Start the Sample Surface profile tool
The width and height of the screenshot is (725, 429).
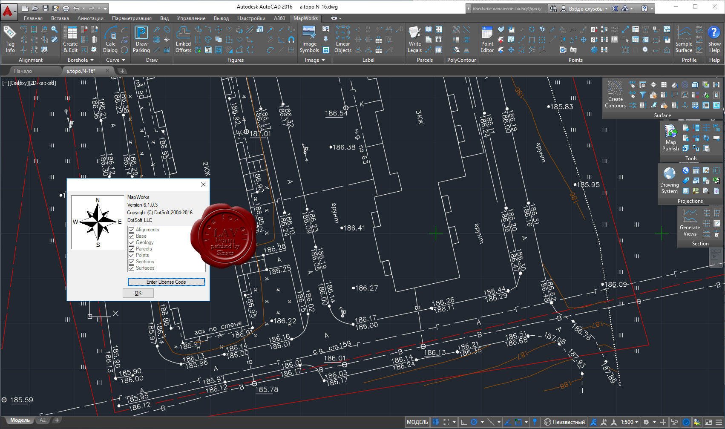[684, 39]
